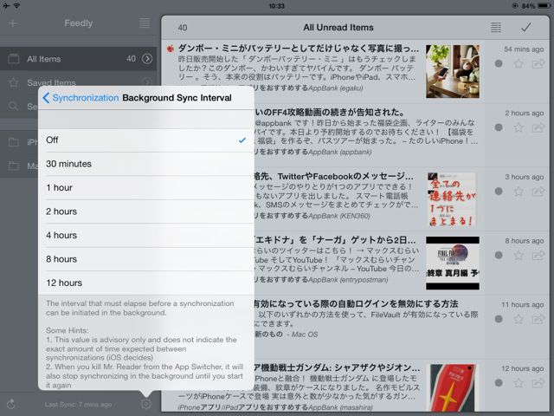Tap the search magnifier icon in sidebar
Image resolution: width=554 pixels, height=416 pixels.
(x=13, y=106)
